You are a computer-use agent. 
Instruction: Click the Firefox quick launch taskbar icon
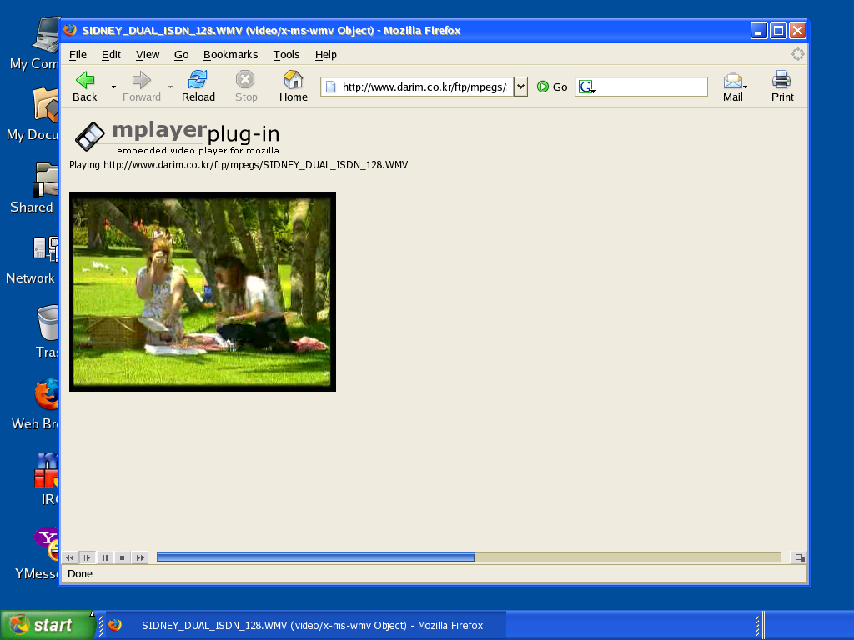pos(115,625)
